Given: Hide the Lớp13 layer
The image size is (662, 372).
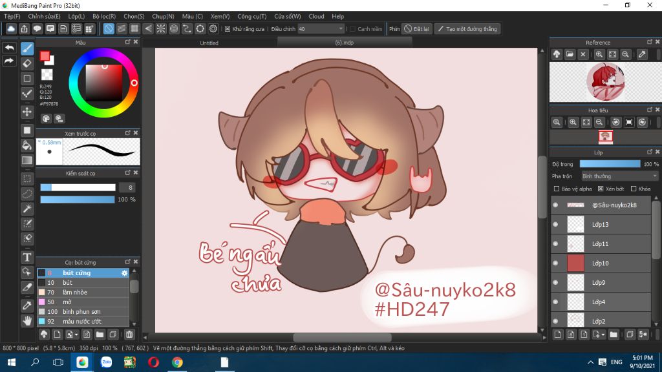Looking at the screenshot, I should pos(555,224).
